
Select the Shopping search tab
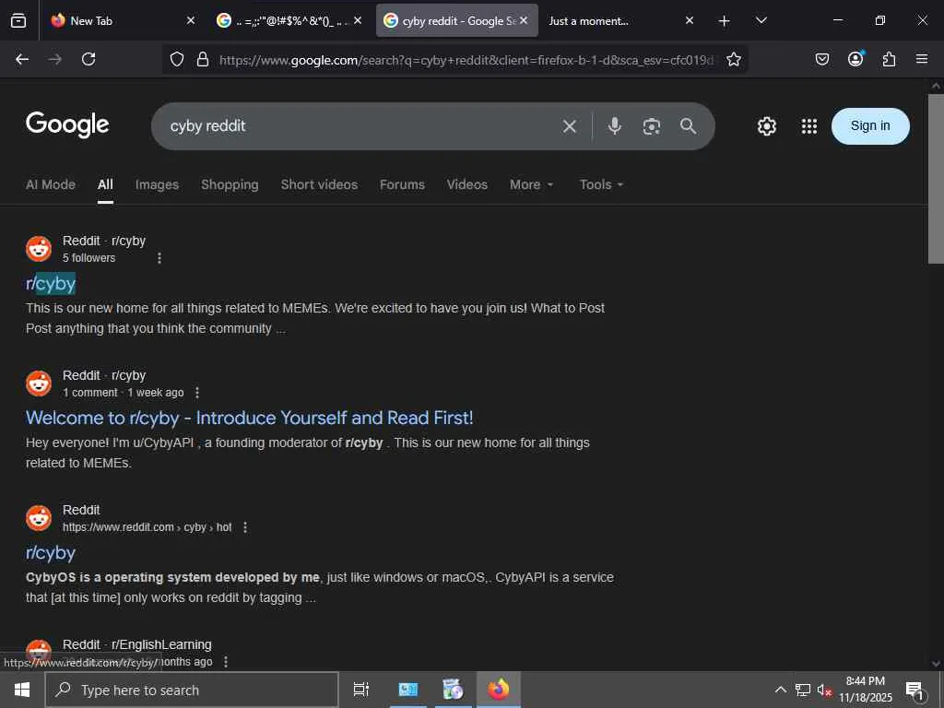tap(230, 184)
